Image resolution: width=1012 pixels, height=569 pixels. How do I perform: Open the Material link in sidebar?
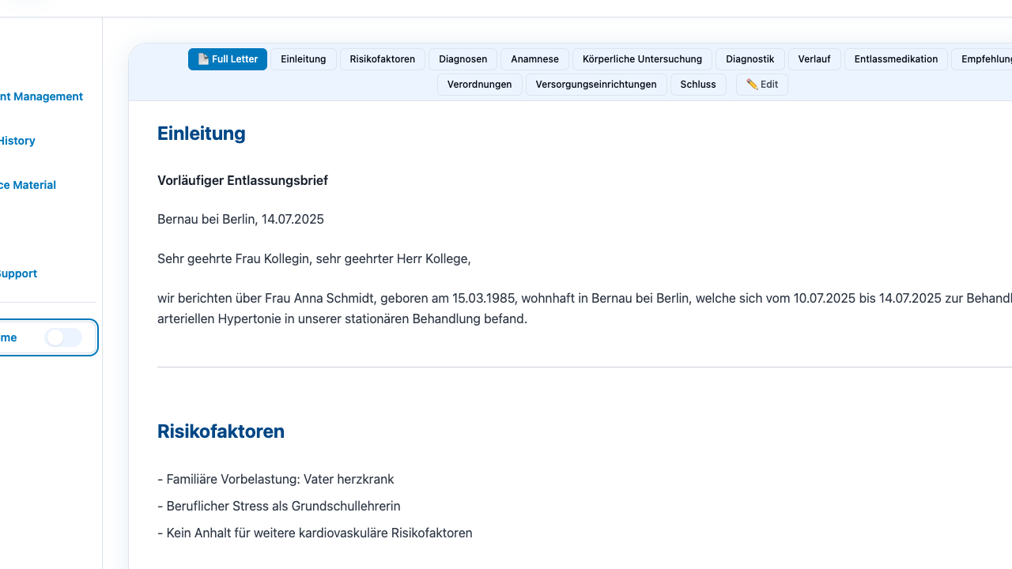(28, 185)
